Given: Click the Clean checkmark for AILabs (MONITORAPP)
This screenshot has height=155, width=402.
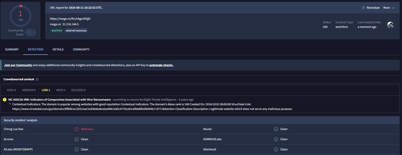Looking at the screenshot, I should (x=77, y=150).
